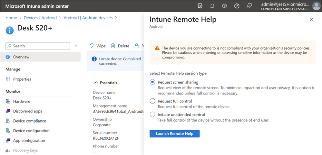
Task: Click the Launch Remote Help button
Action: pos(175,134)
